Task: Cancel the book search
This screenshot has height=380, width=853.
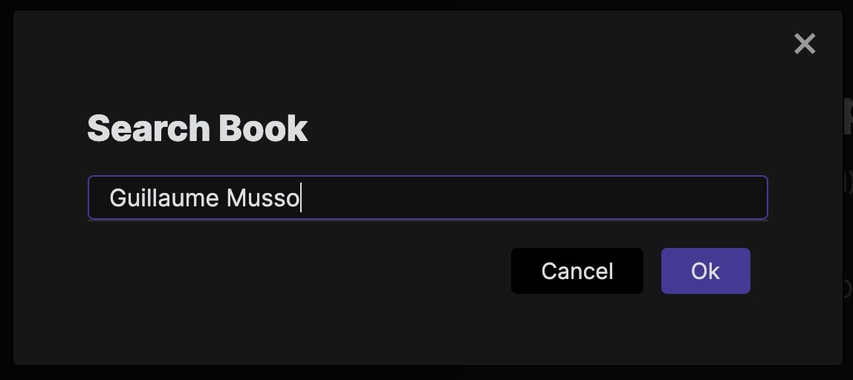Action: (577, 271)
